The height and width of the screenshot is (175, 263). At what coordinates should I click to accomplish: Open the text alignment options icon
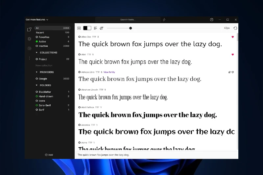(95, 28)
